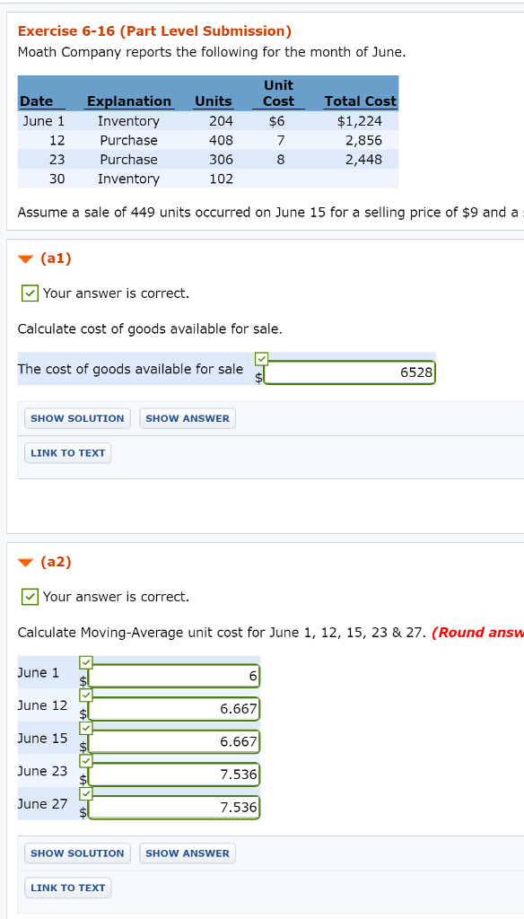Click the checkmark badge above the June 1 input
The image size is (524, 919).
[x=86, y=661]
